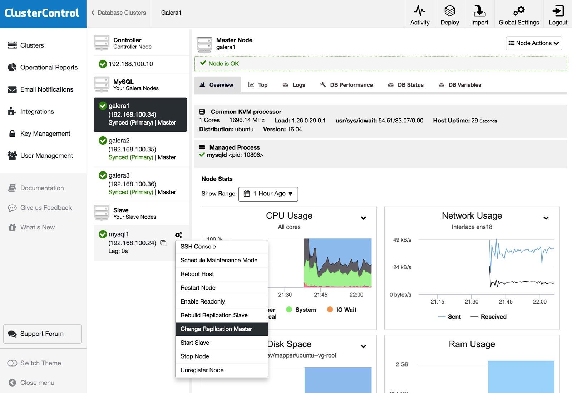Open the Activity panel icon
Screen dimensions: 572x393
click(420, 11)
